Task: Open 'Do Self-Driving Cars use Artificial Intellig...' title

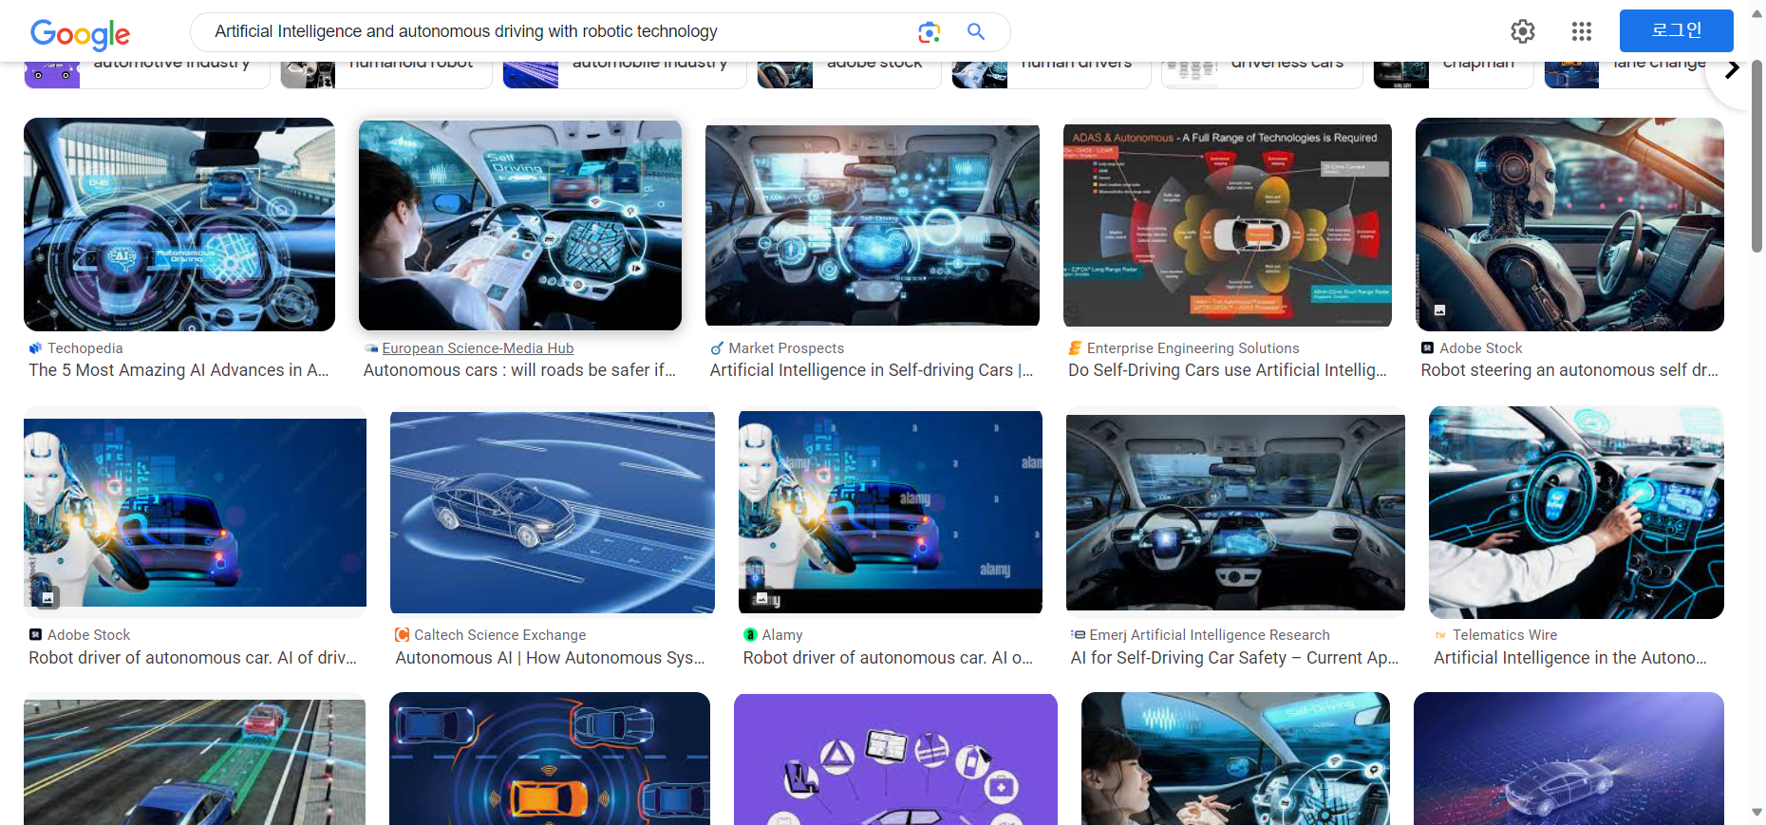Action: [x=1228, y=370]
